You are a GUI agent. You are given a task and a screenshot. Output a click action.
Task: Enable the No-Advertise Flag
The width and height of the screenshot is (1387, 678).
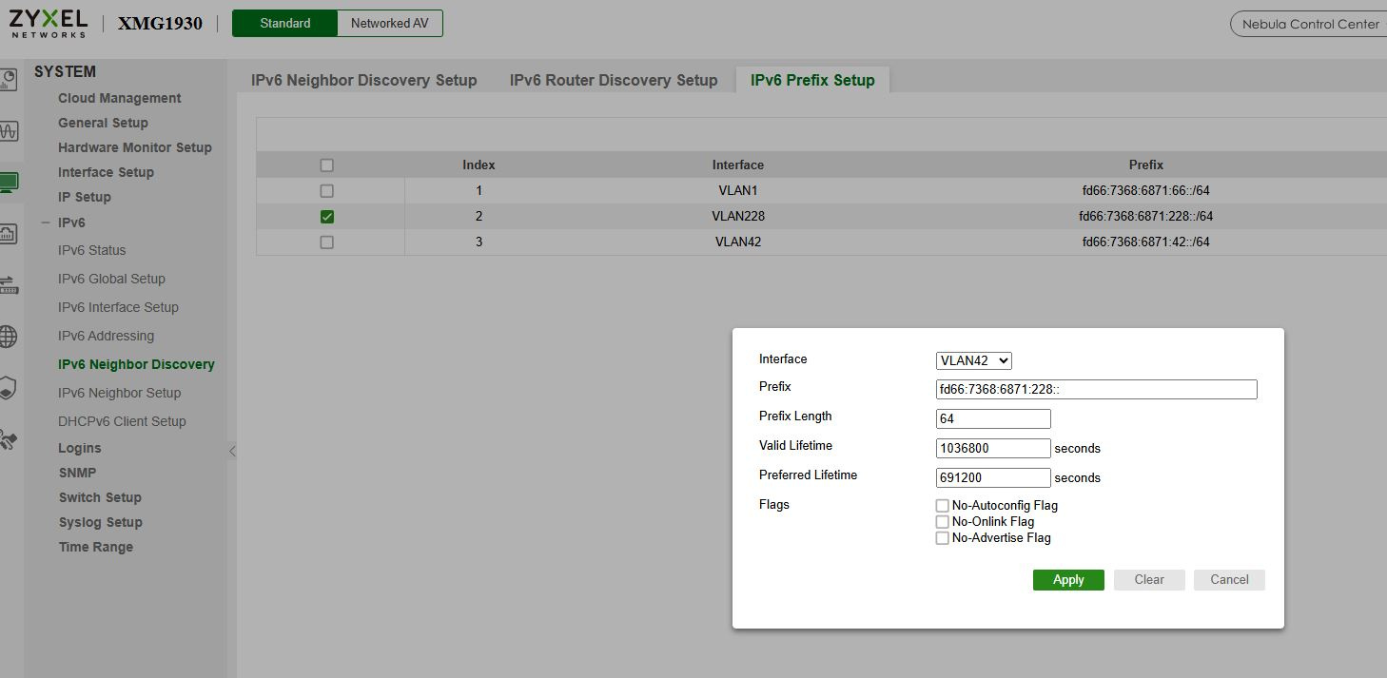(x=942, y=538)
